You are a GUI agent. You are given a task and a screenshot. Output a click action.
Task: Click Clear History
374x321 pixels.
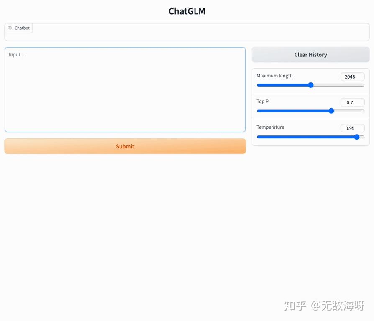[310, 54]
